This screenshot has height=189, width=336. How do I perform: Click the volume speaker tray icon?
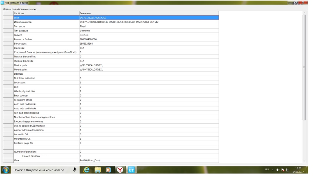click(278, 170)
